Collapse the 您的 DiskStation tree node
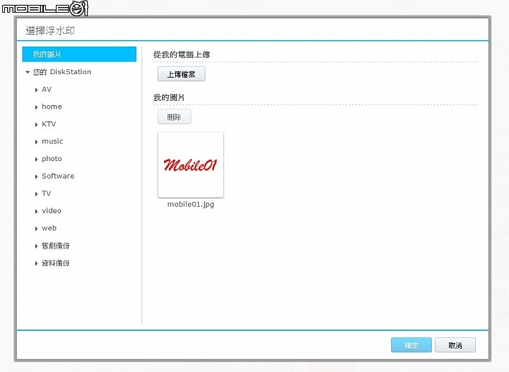The image size is (509, 372). [28, 72]
